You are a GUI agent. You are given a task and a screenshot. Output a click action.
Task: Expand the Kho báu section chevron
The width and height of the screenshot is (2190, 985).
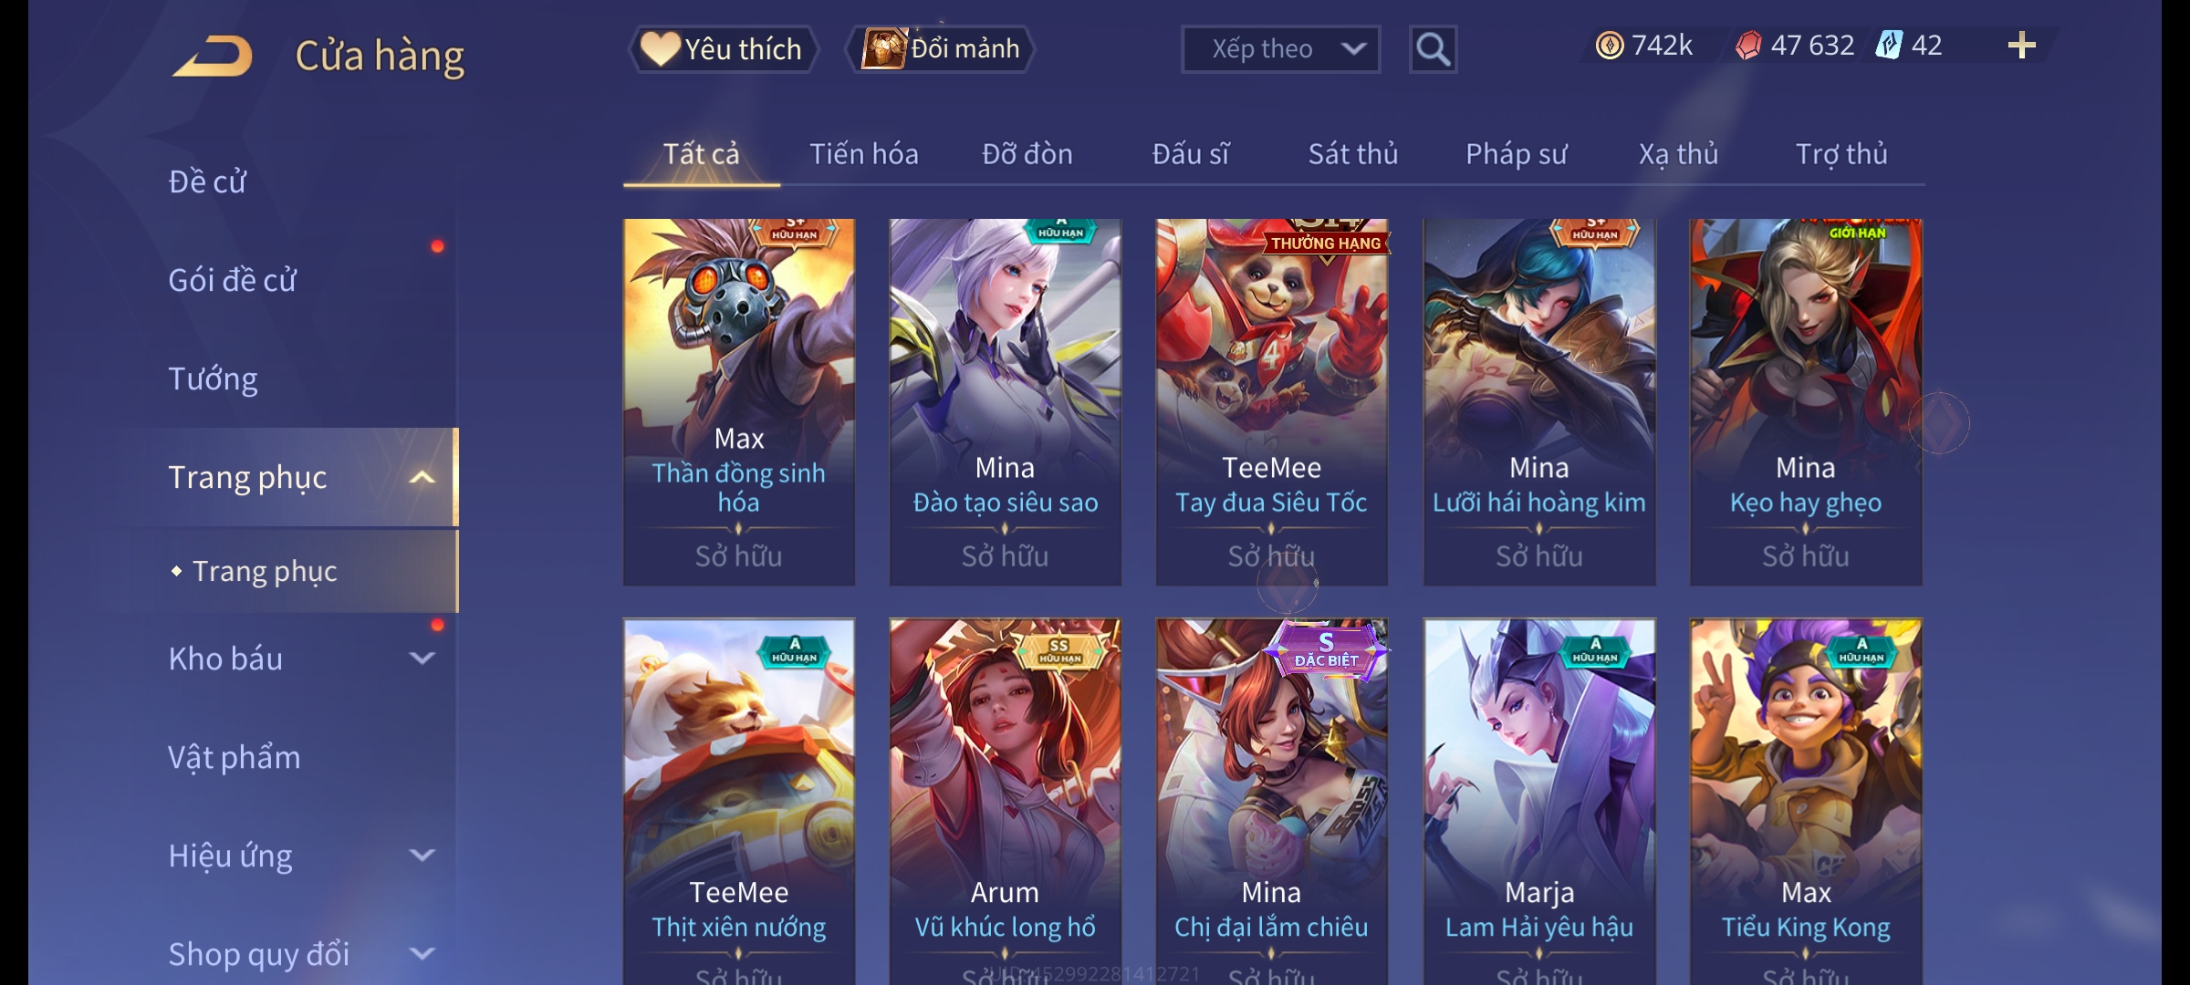[422, 658]
